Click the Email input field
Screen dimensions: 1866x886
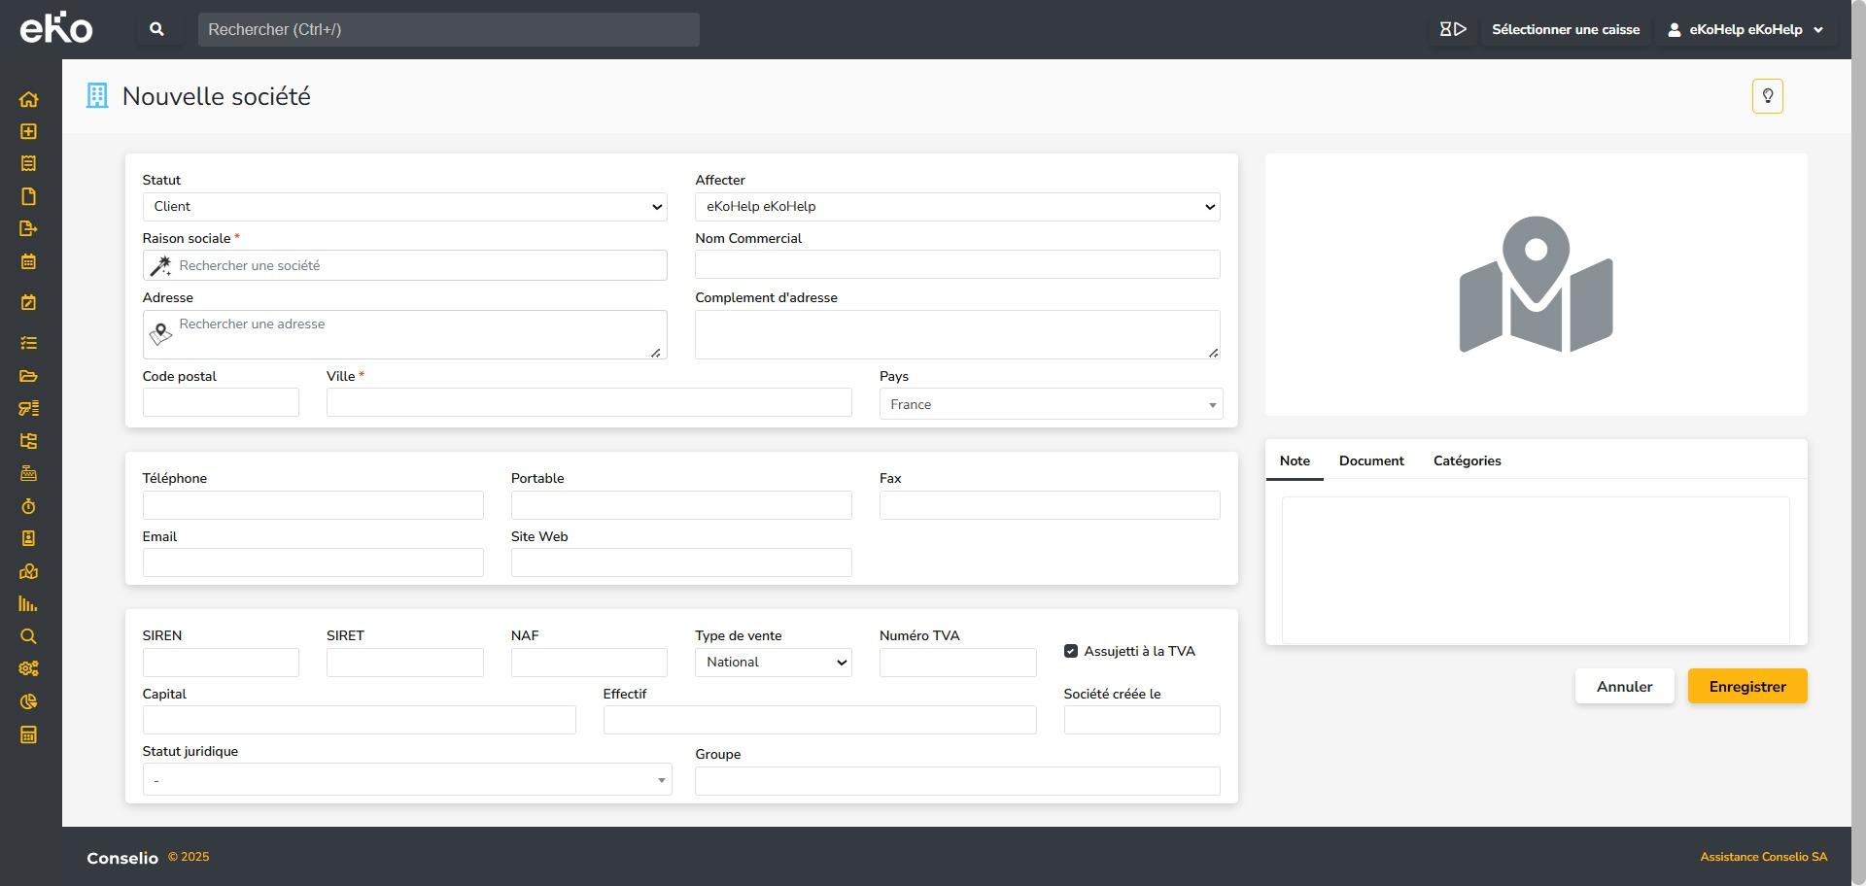312,562
